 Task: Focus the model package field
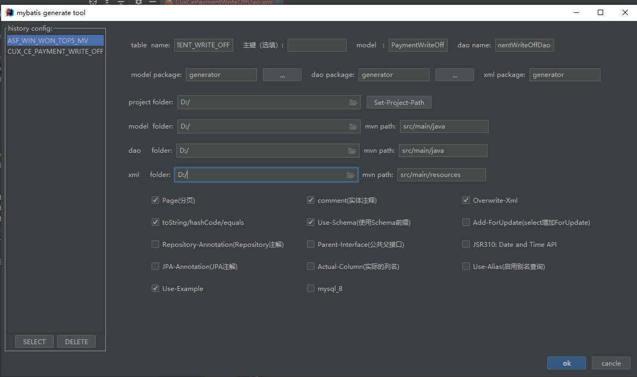[221, 75]
